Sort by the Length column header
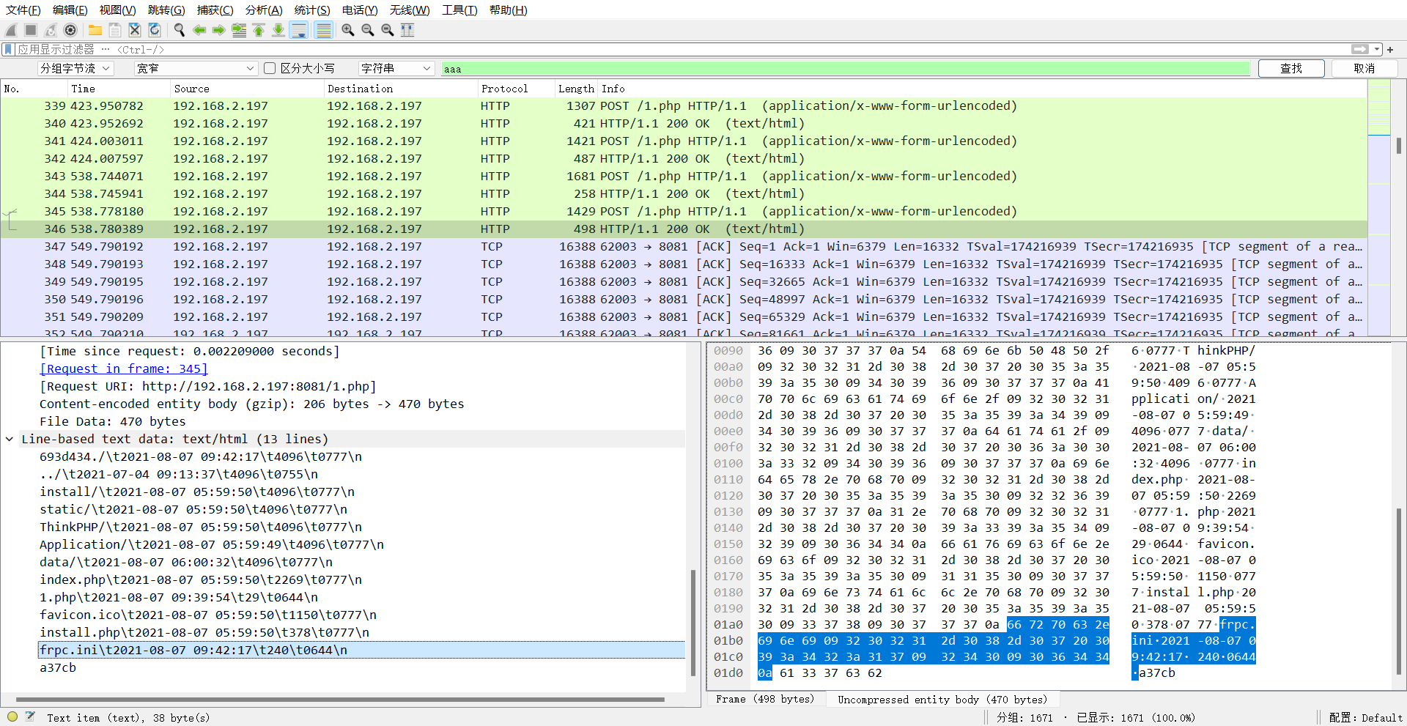1407x726 pixels. click(x=576, y=89)
